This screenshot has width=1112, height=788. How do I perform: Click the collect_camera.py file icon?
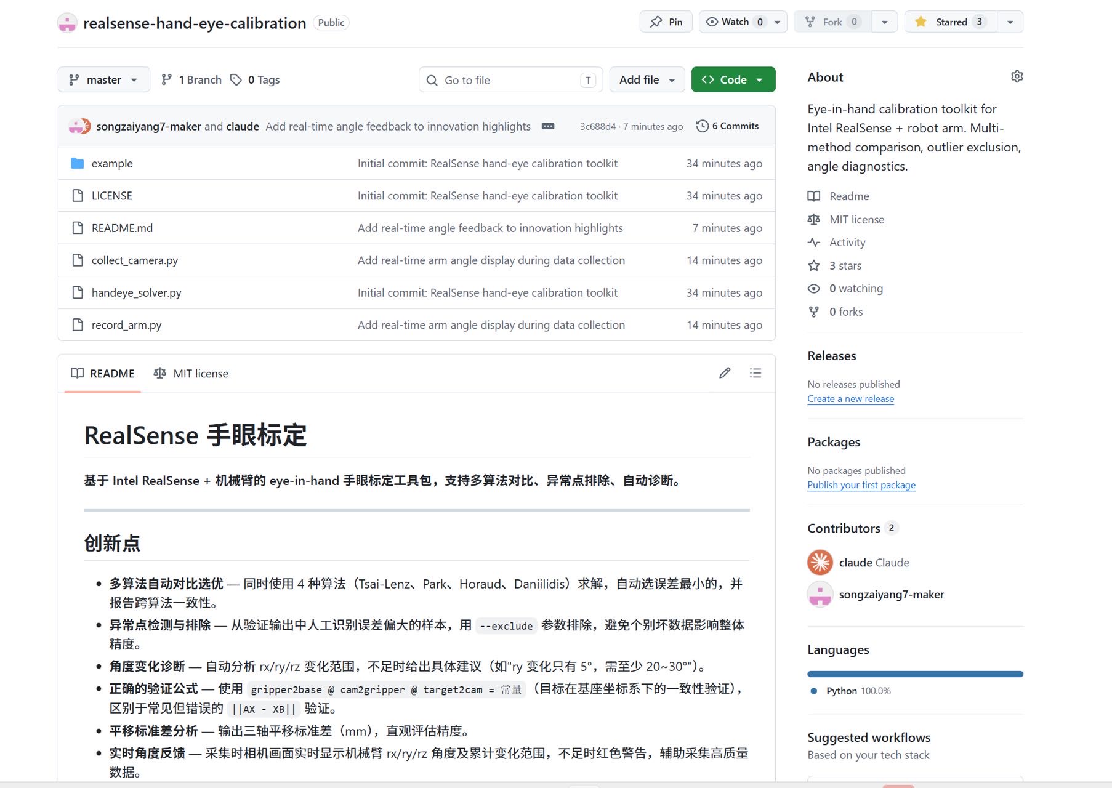click(78, 260)
